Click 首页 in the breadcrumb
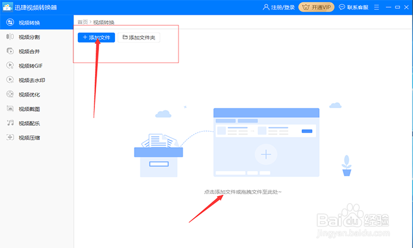Screen dimensions: 413x248 [x=83, y=22]
